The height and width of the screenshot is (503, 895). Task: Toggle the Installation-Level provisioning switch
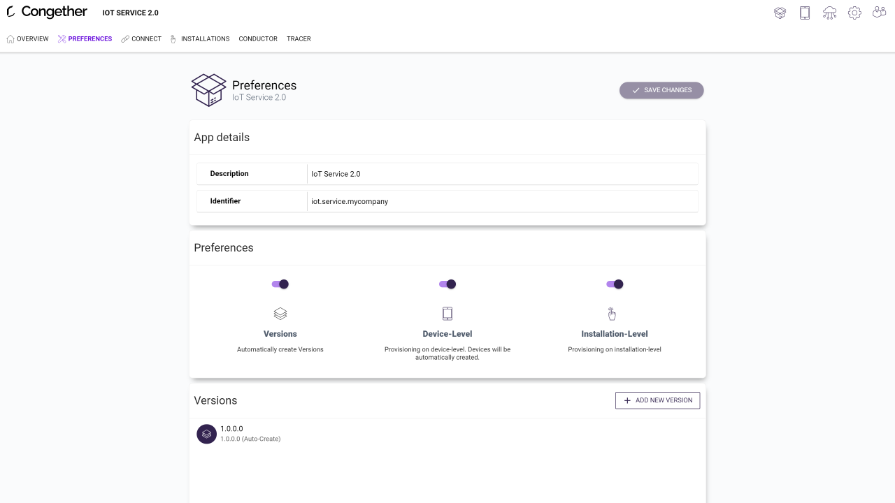pos(615,284)
